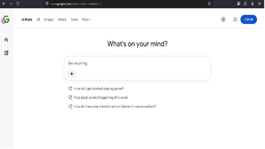Click search icon beside active listener suggestion

pyautogui.click(x=70, y=106)
